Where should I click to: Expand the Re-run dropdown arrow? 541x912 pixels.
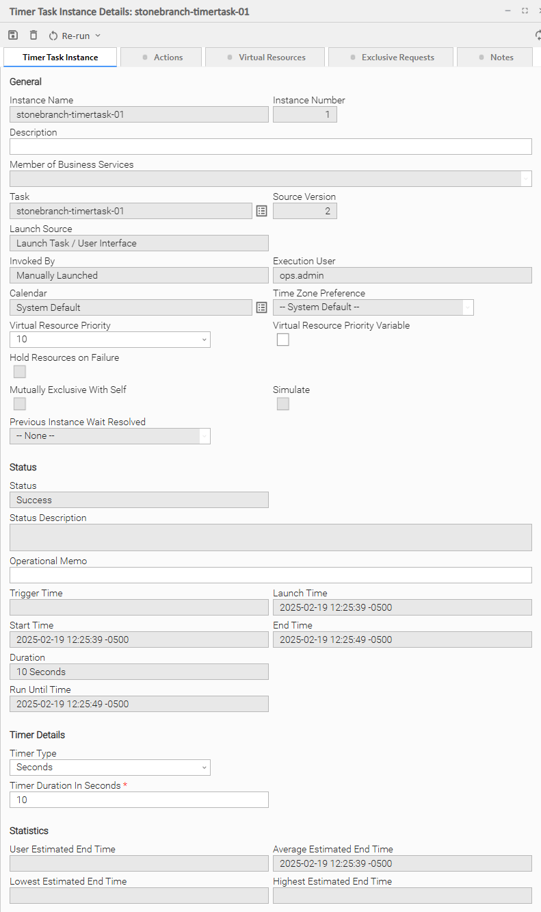coord(97,36)
